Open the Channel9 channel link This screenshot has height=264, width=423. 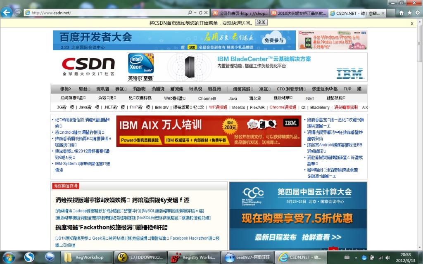(x=207, y=98)
